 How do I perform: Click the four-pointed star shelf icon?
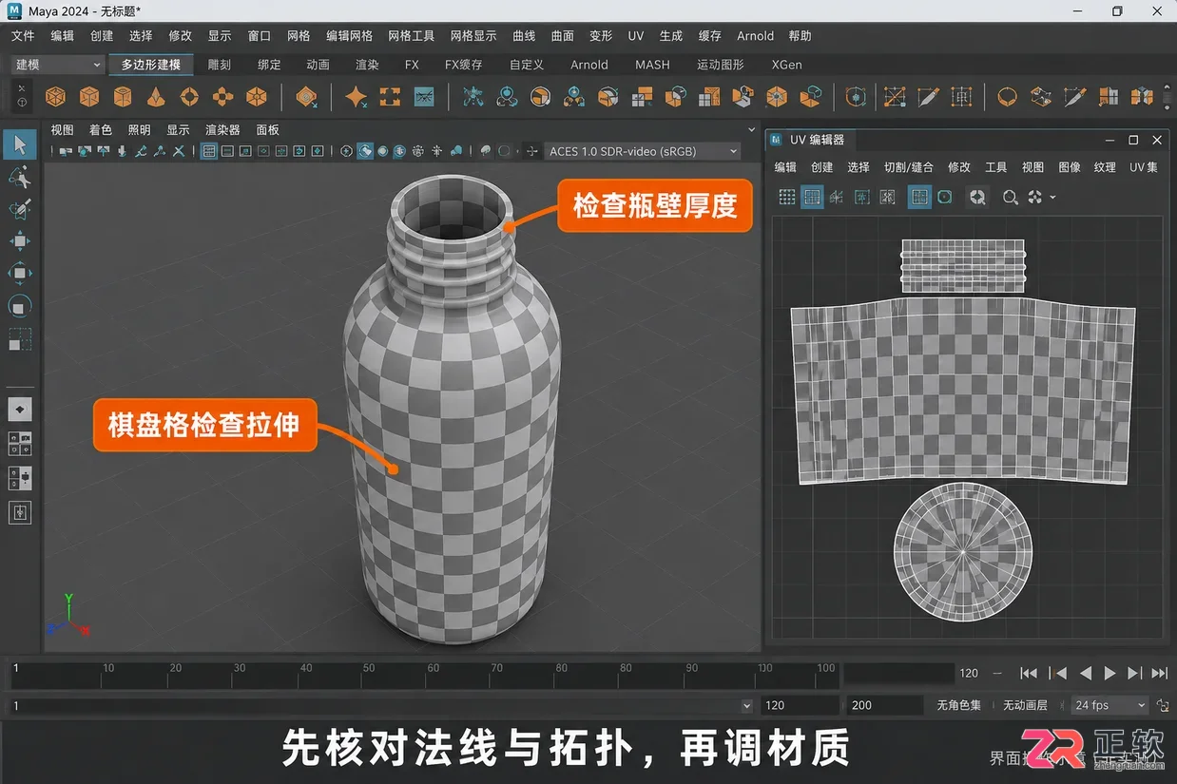[x=356, y=97]
